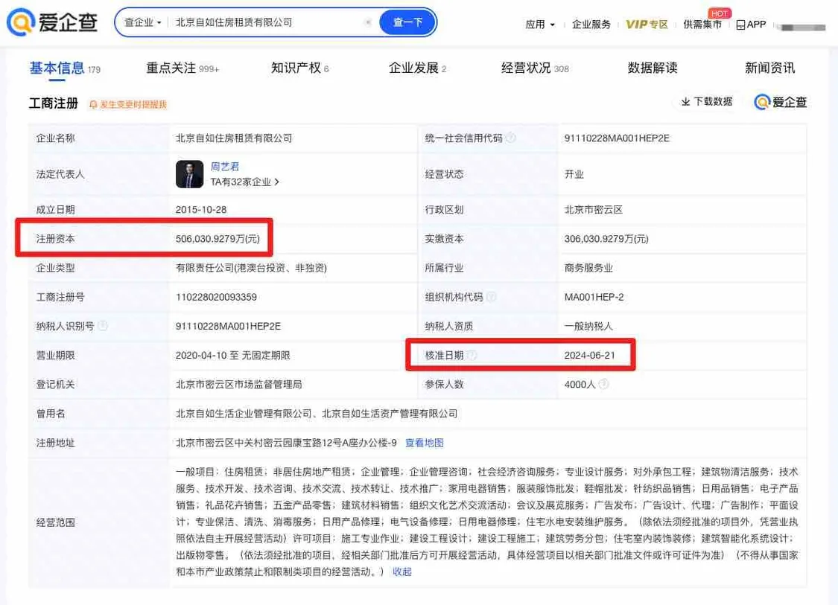Open the 新闻资讯 tab
Screen dimensions: 838x605
(770, 68)
